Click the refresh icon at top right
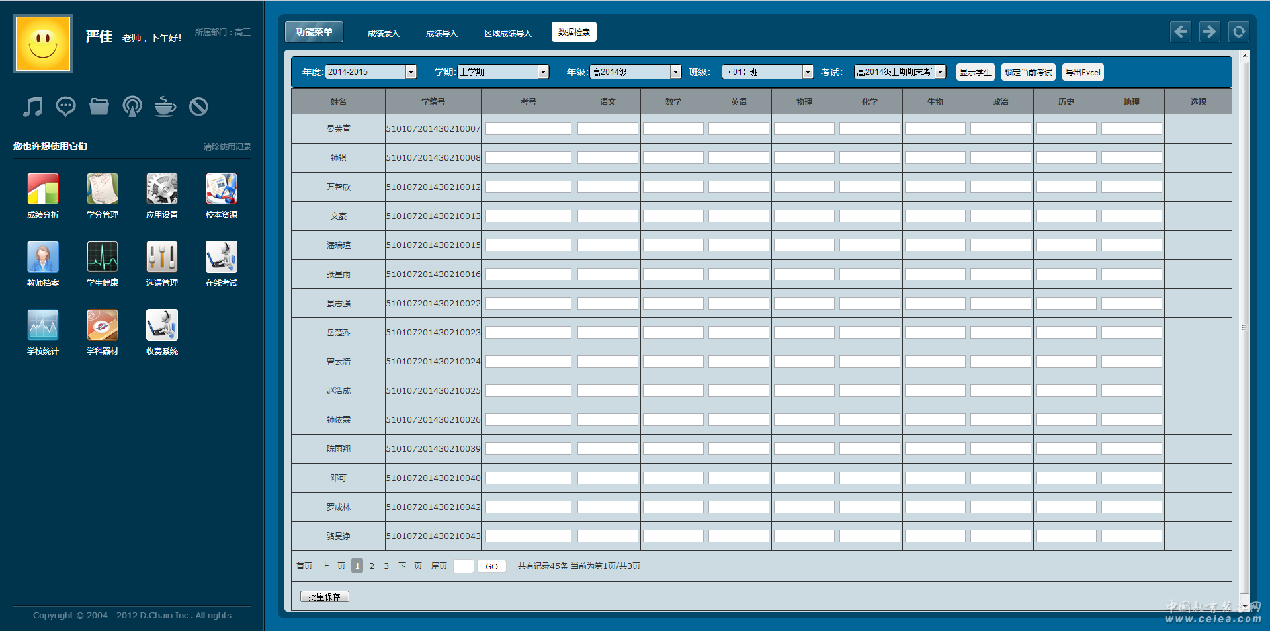 pos(1238,32)
